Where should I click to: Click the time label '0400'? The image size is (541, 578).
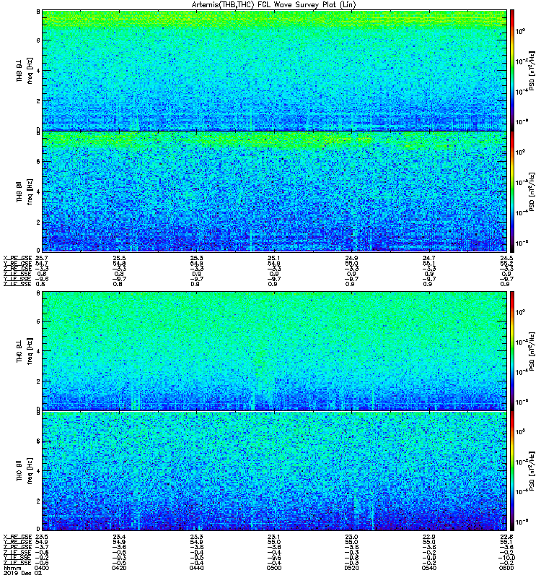(42, 568)
